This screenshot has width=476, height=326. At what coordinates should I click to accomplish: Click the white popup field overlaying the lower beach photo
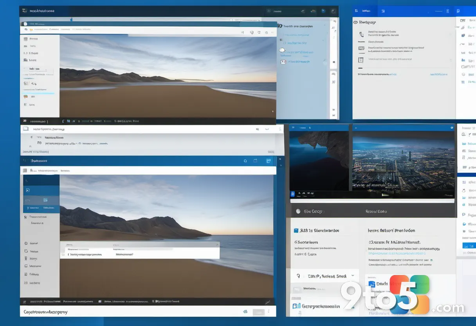(140, 250)
